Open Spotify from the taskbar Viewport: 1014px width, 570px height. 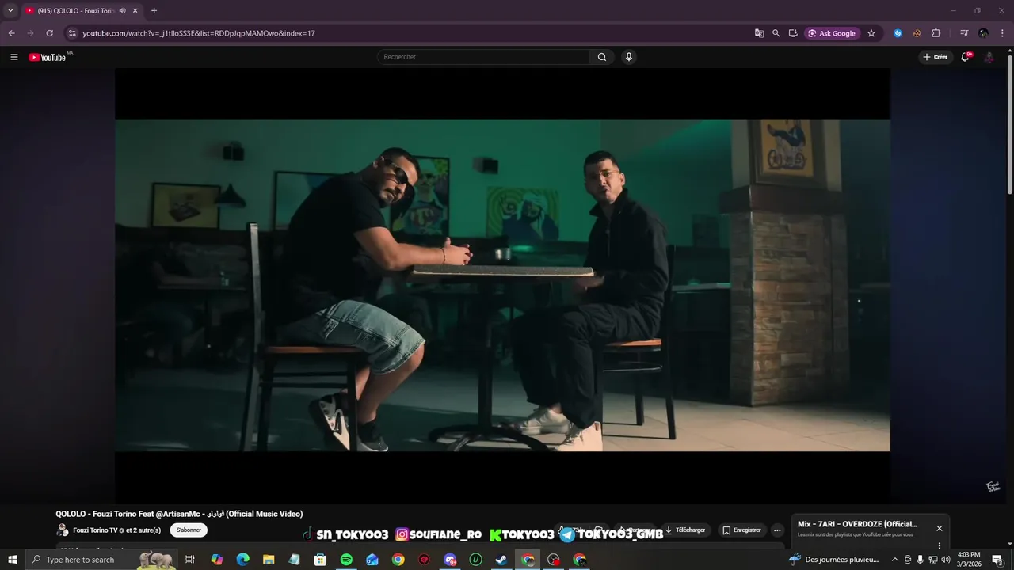click(x=346, y=560)
